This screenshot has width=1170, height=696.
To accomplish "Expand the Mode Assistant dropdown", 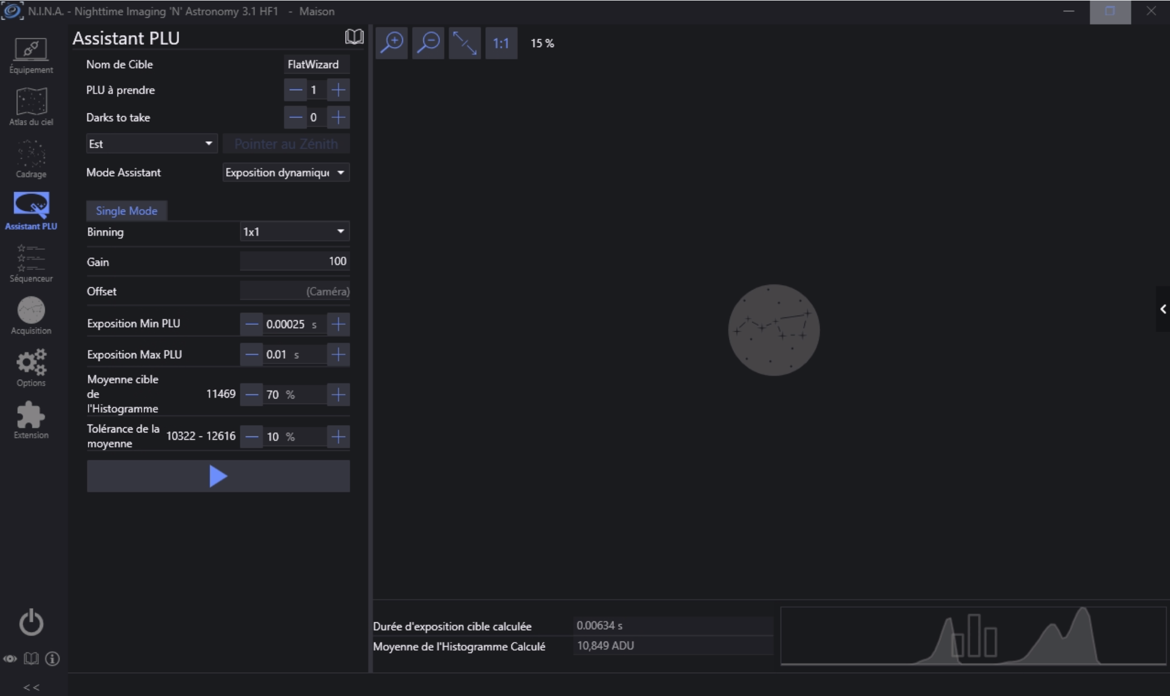I will point(285,172).
